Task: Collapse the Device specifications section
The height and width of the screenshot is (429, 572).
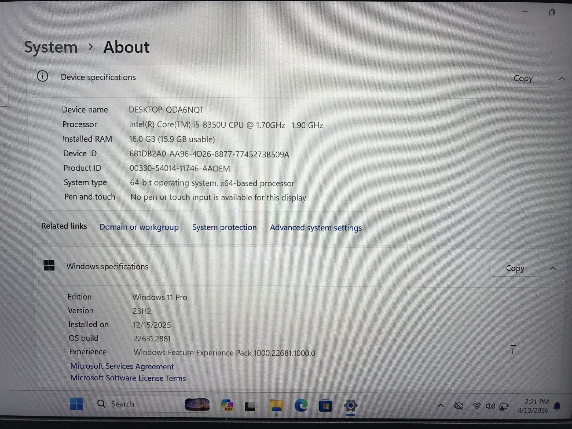Action: click(x=562, y=79)
